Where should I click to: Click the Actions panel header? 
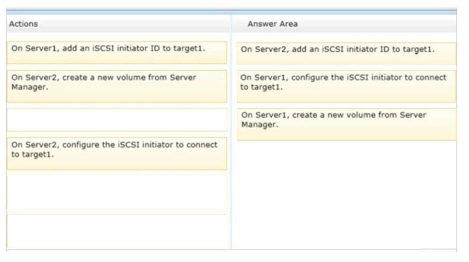point(118,24)
